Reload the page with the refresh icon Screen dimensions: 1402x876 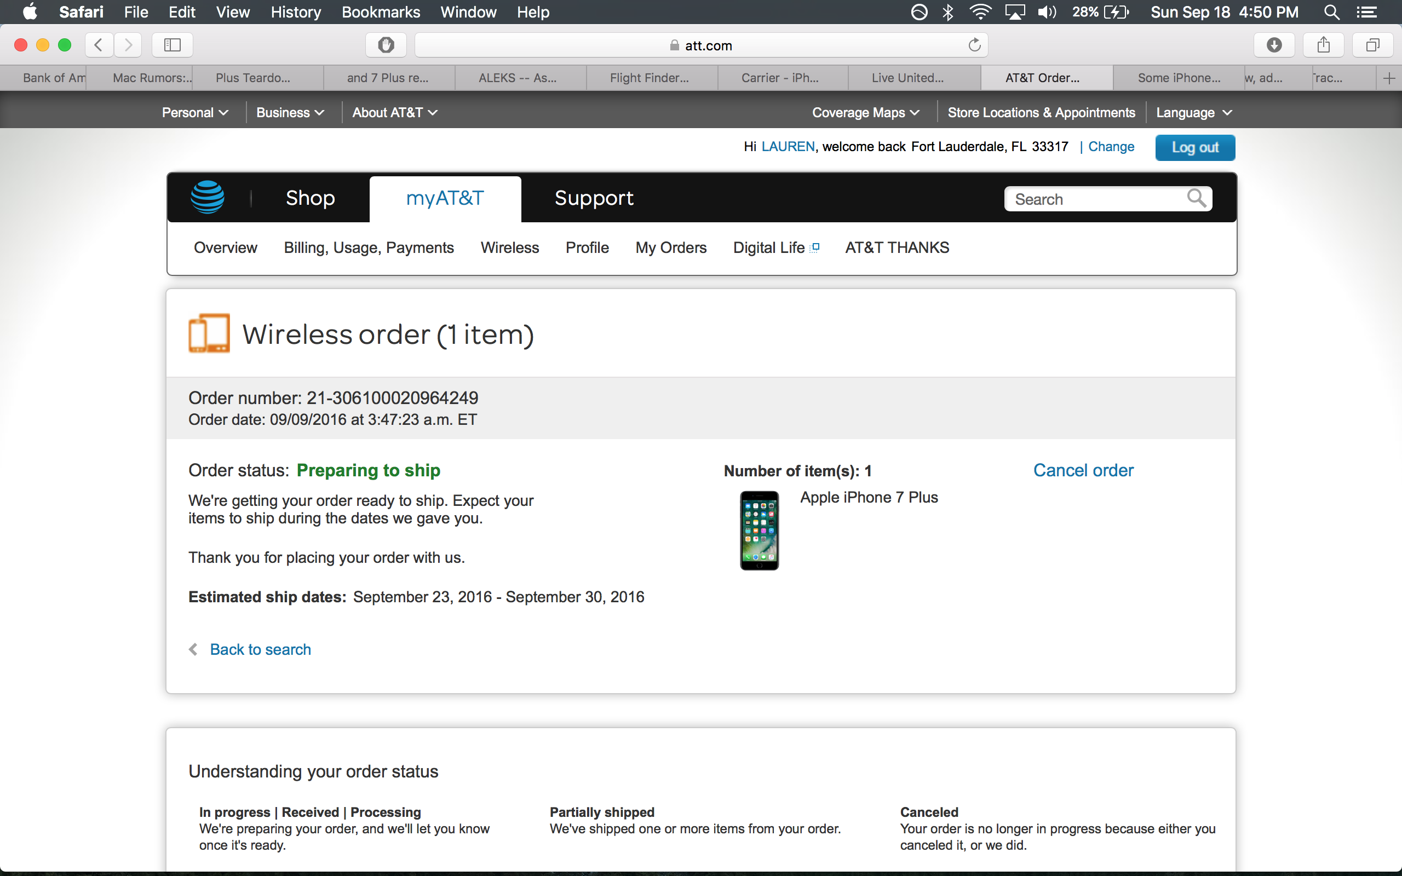974,45
